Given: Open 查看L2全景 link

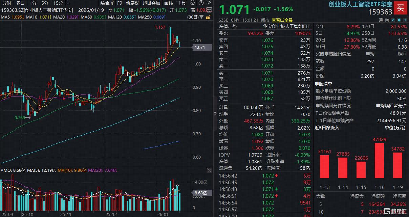Looking at the screenshot, I should click(282, 20).
